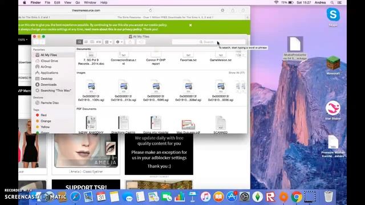This screenshot has height=205, width=365.
Task: Click the Finder Search field
Action: 209,42
